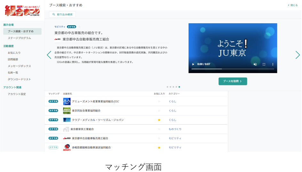This screenshot has width=302, height=172.
Task: Open アミューズメント産業事業協同組合/JSSC exhibitor
Action: click(x=96, y=101)
